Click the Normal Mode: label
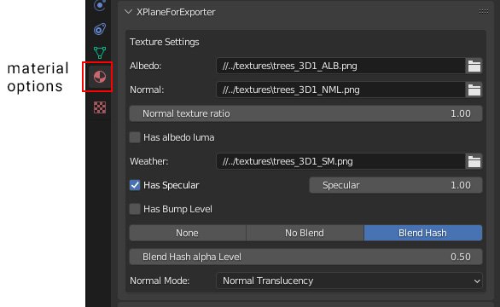This screenshot has width=500, height=307. 160,281
